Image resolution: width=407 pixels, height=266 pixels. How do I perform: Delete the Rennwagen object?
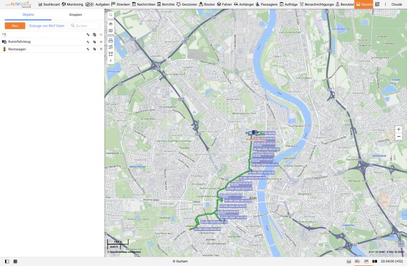[x=101, y=49]
